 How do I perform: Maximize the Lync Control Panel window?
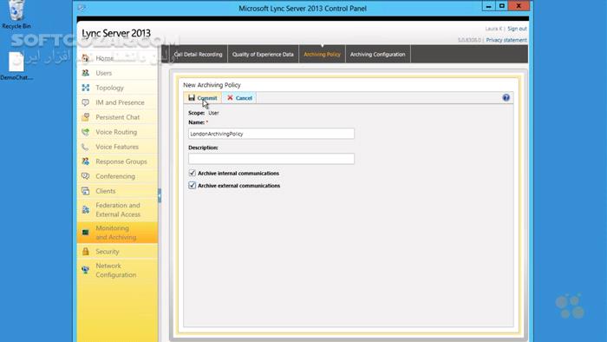tap(502, 6)
